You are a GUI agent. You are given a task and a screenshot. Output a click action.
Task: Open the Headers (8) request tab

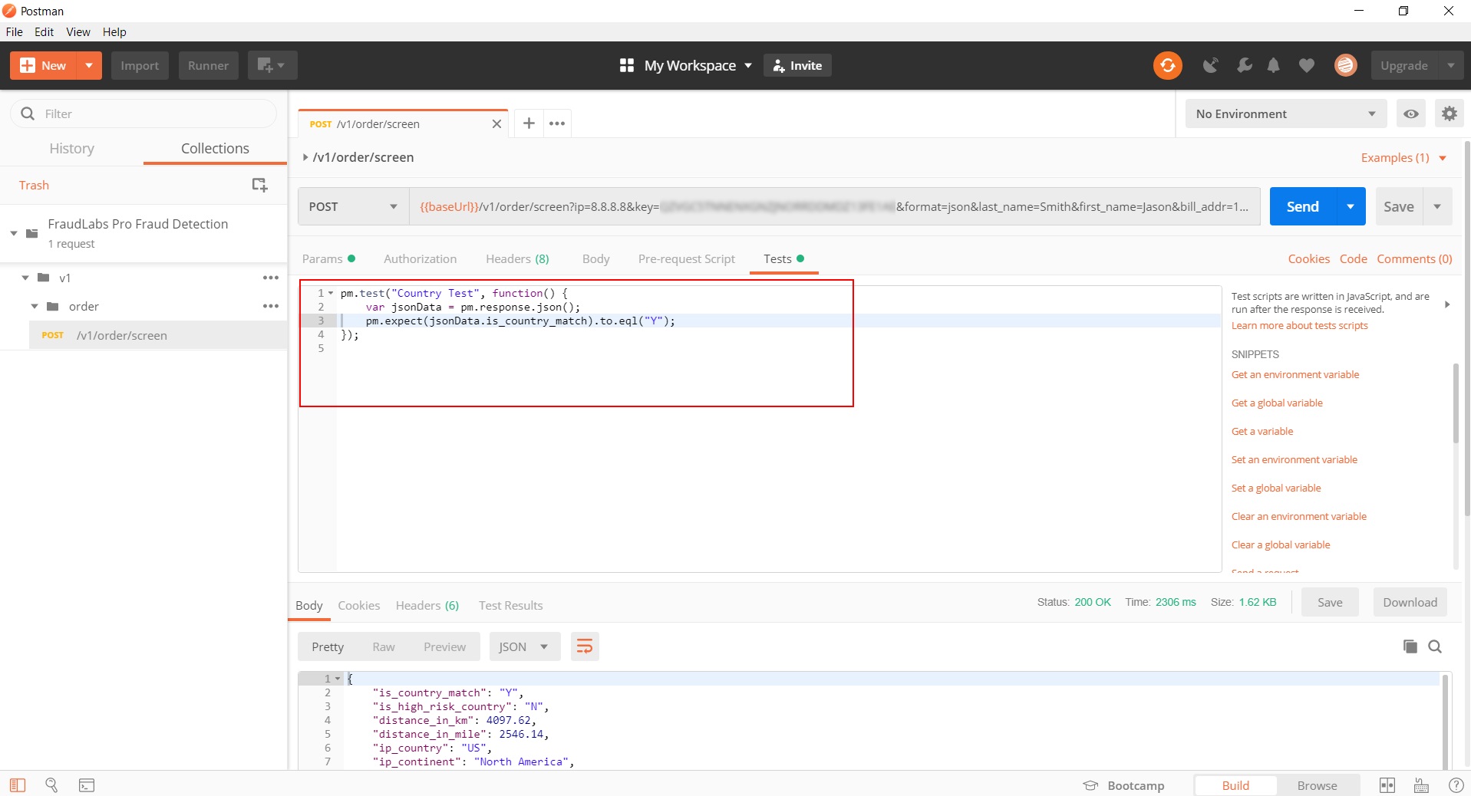[x=517, y=258]
